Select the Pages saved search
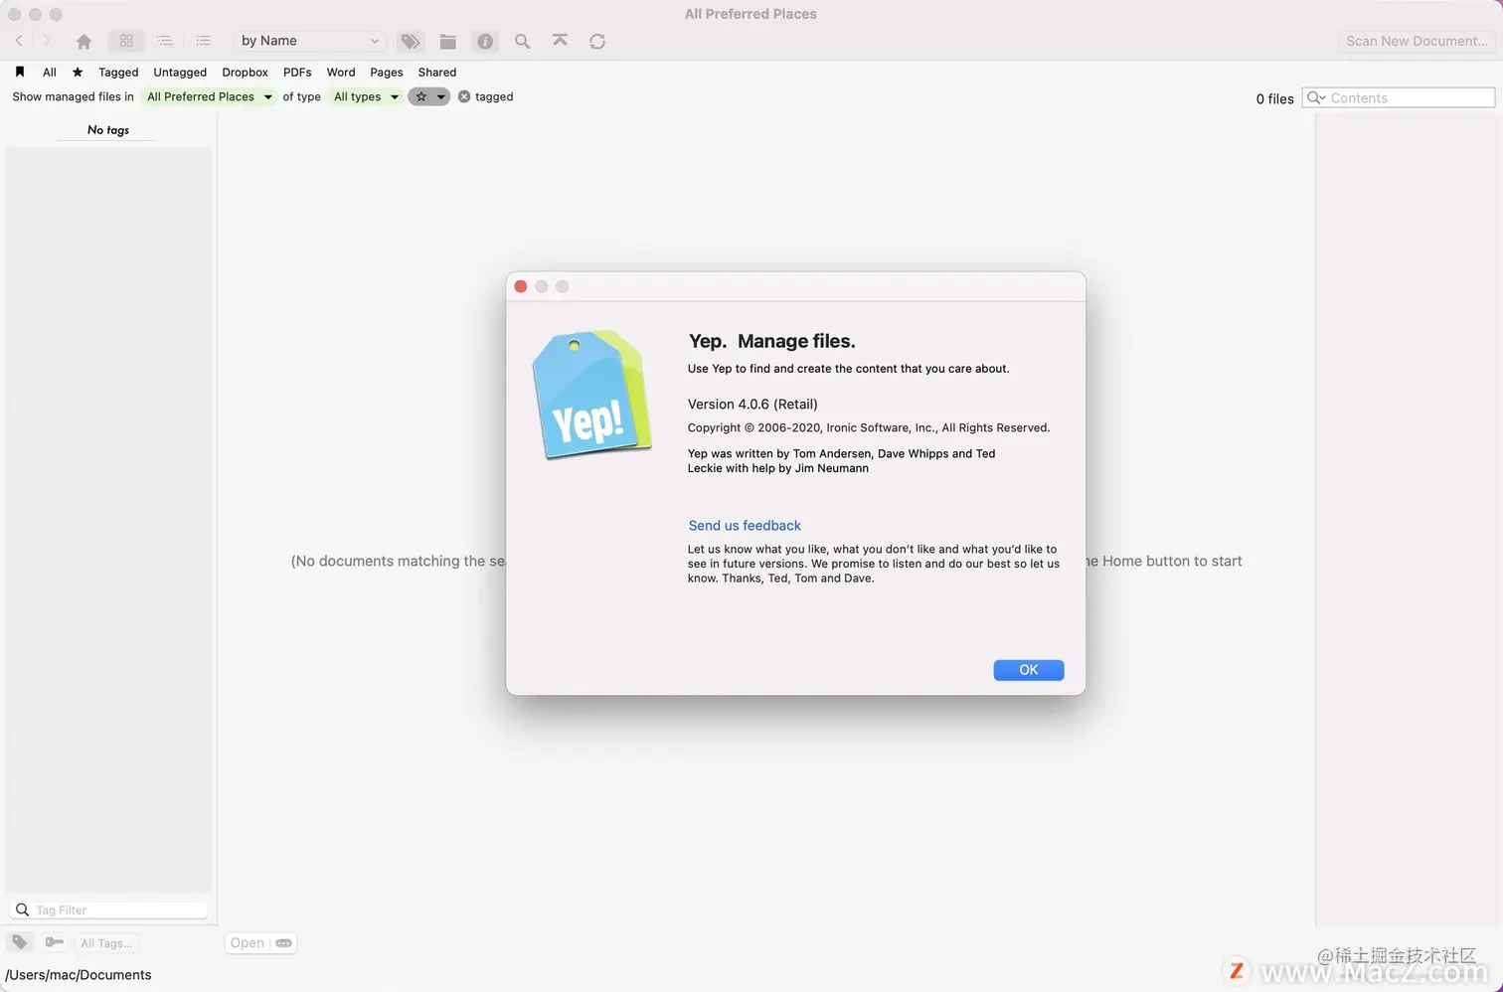Screen dimensions: 1503x992 pos(387,72)
